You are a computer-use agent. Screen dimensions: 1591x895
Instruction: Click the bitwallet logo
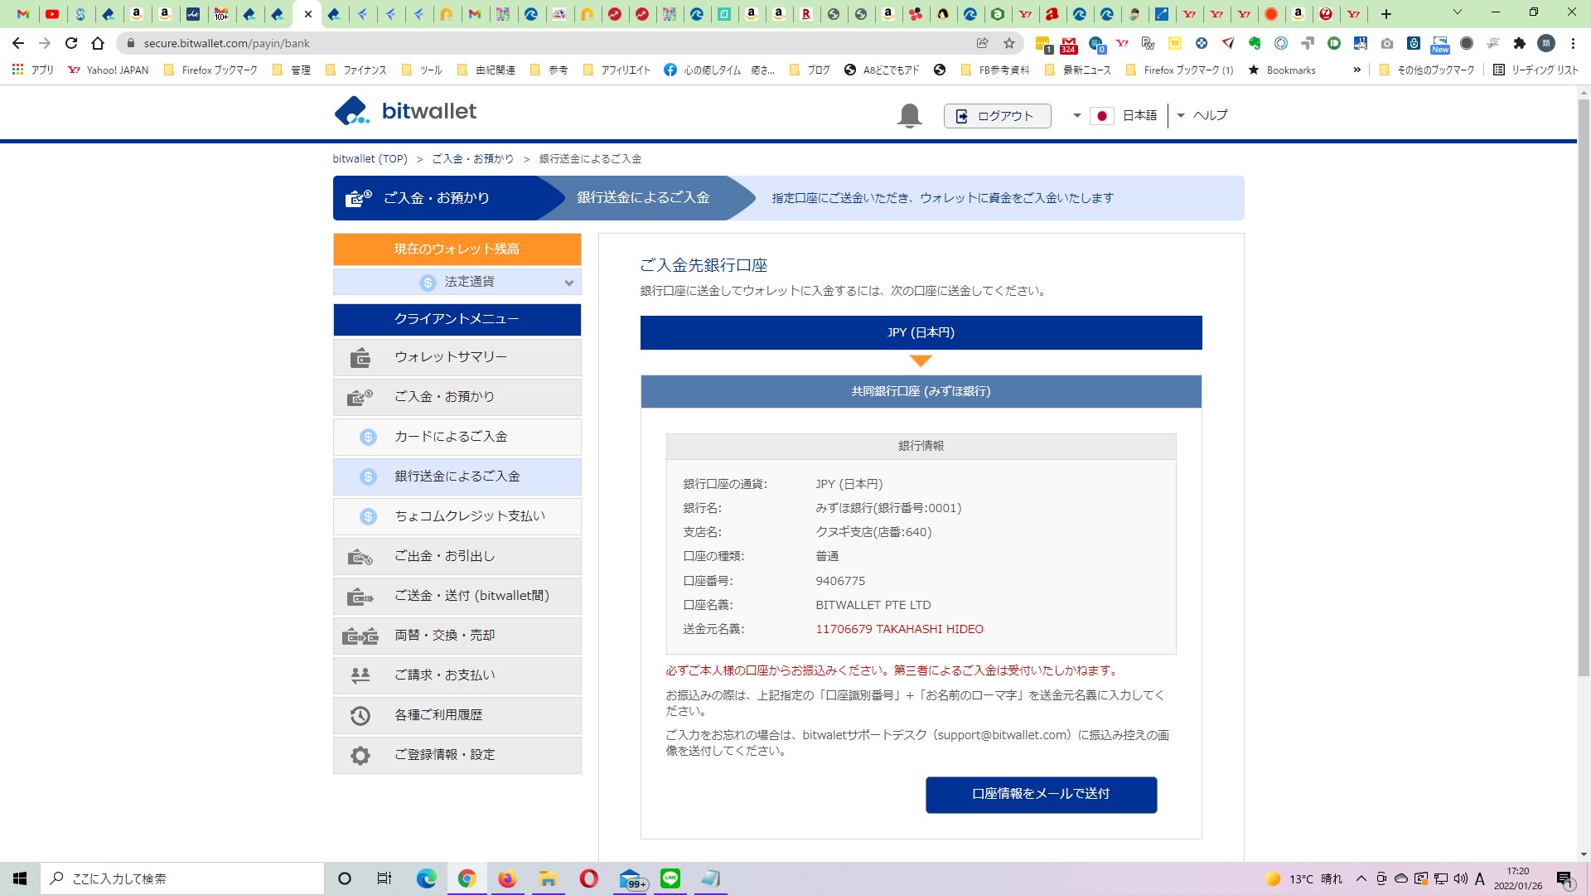(405, 111)
